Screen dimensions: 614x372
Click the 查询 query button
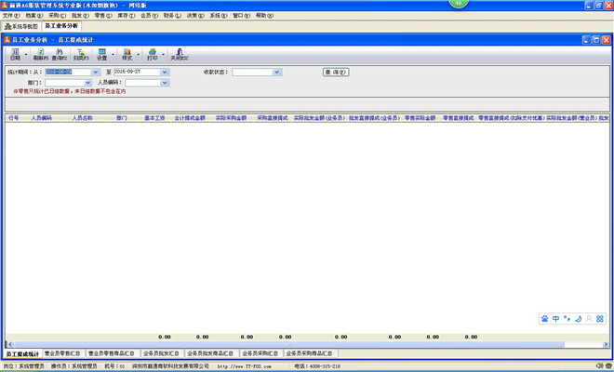tap(336, 72)
